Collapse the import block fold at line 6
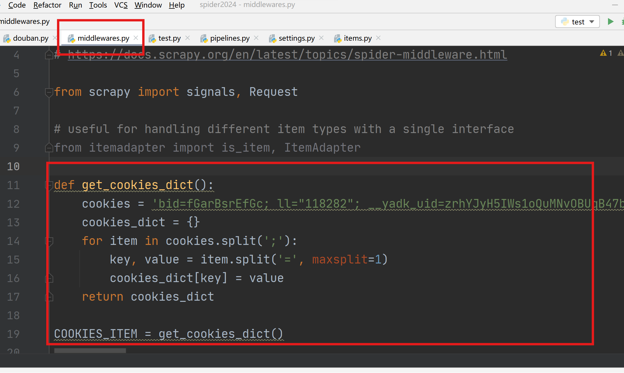624x373 pixels. click(x=49, y=92)
